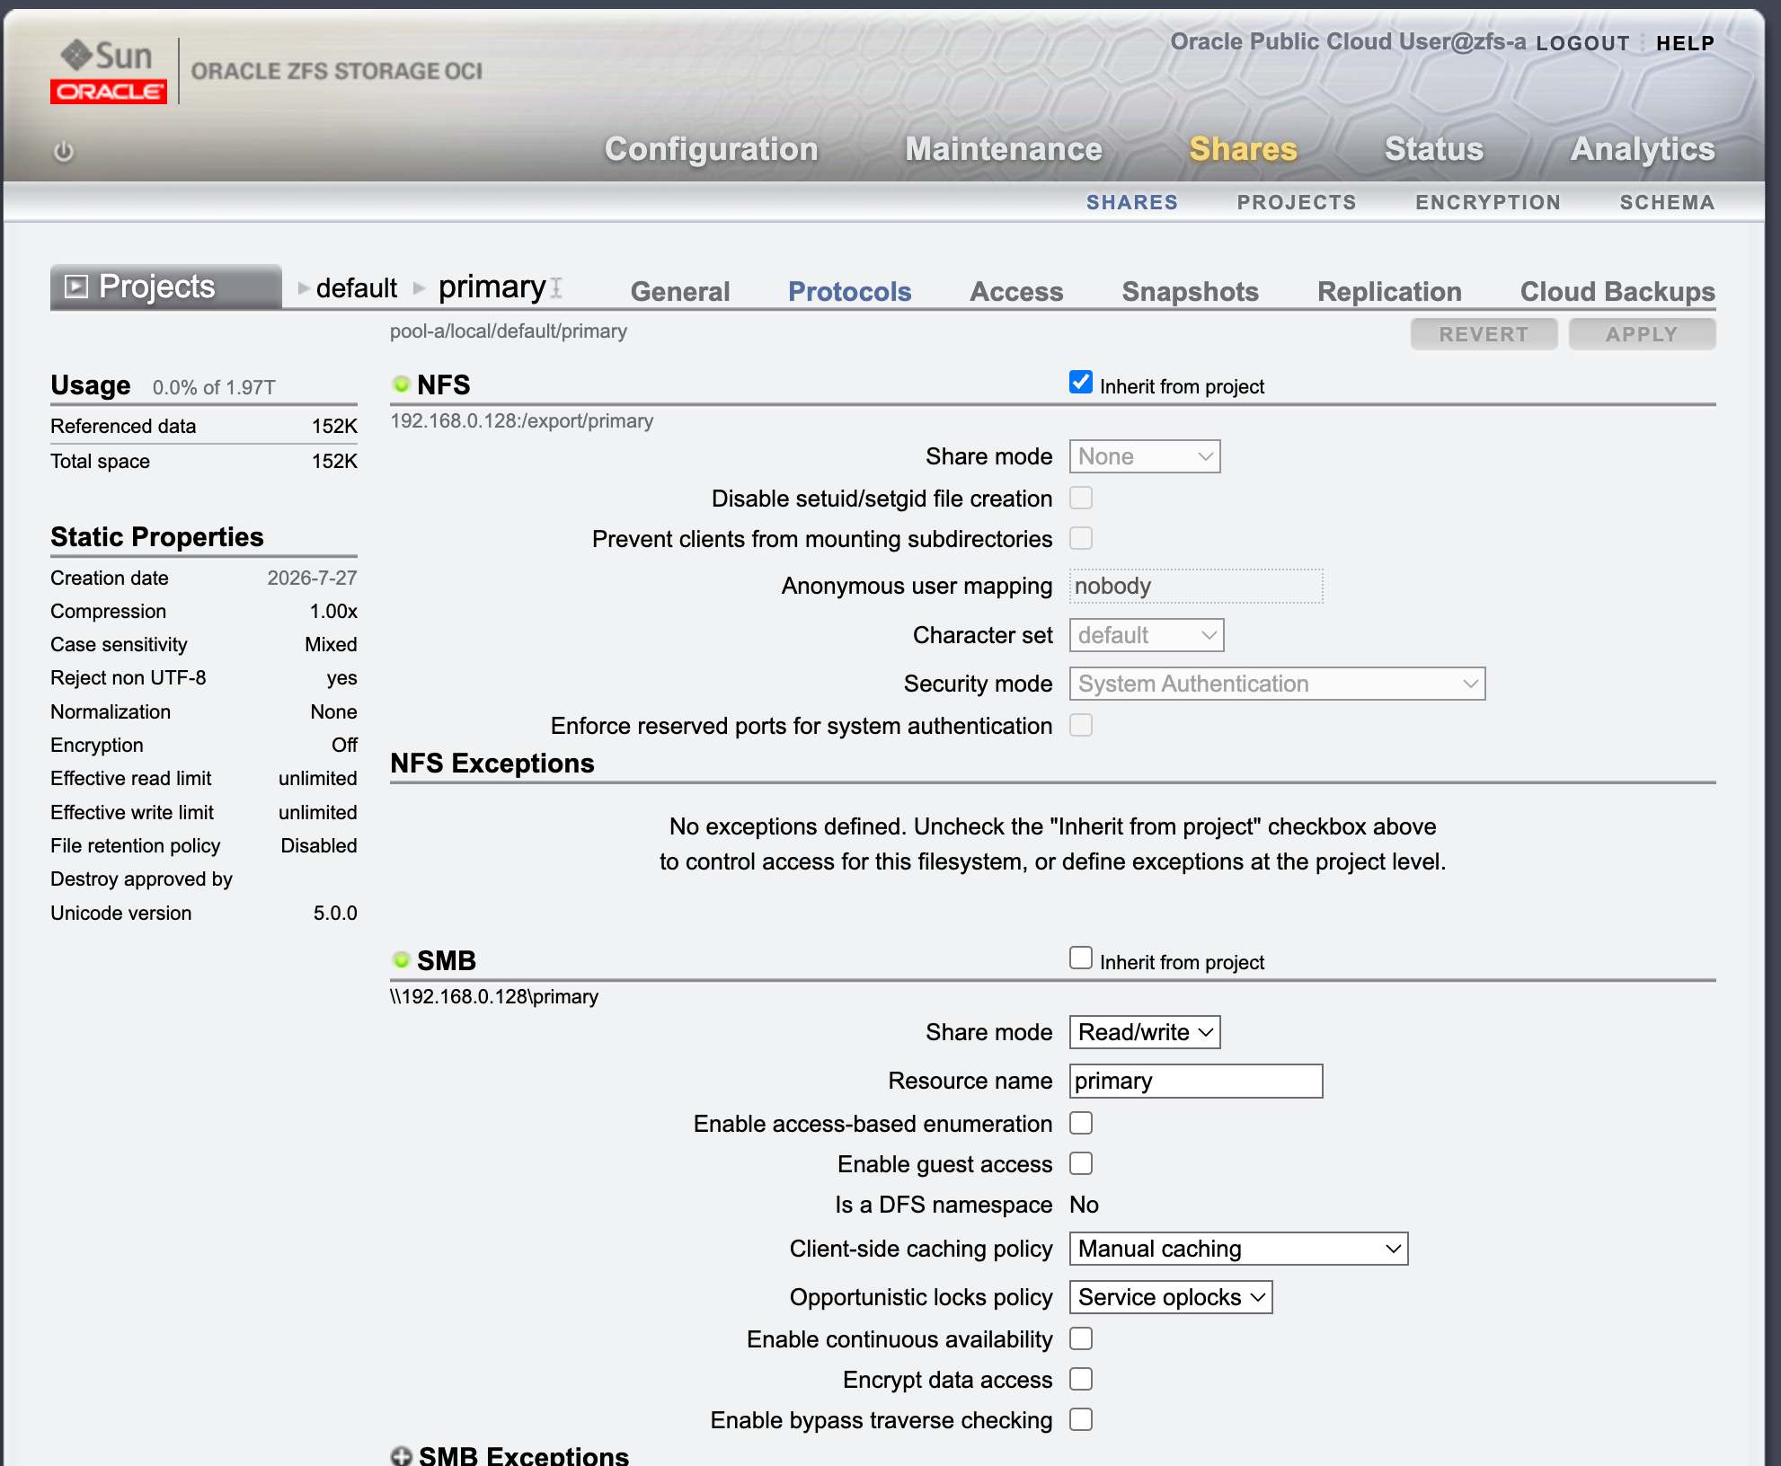Image resolution: width=1781 pixels, height=1466 pixels.
Task: Enable access-based enumeration checkbox
Action: pyautogui.click(x=1081, y=1123)
